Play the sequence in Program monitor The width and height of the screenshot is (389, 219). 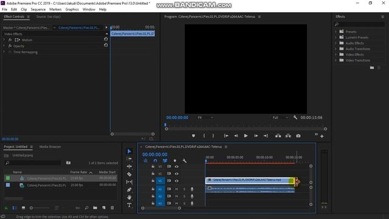246,136
